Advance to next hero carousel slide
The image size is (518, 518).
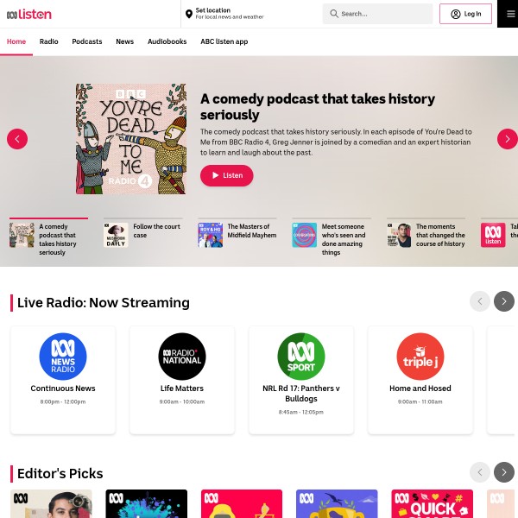coord(507,139)
